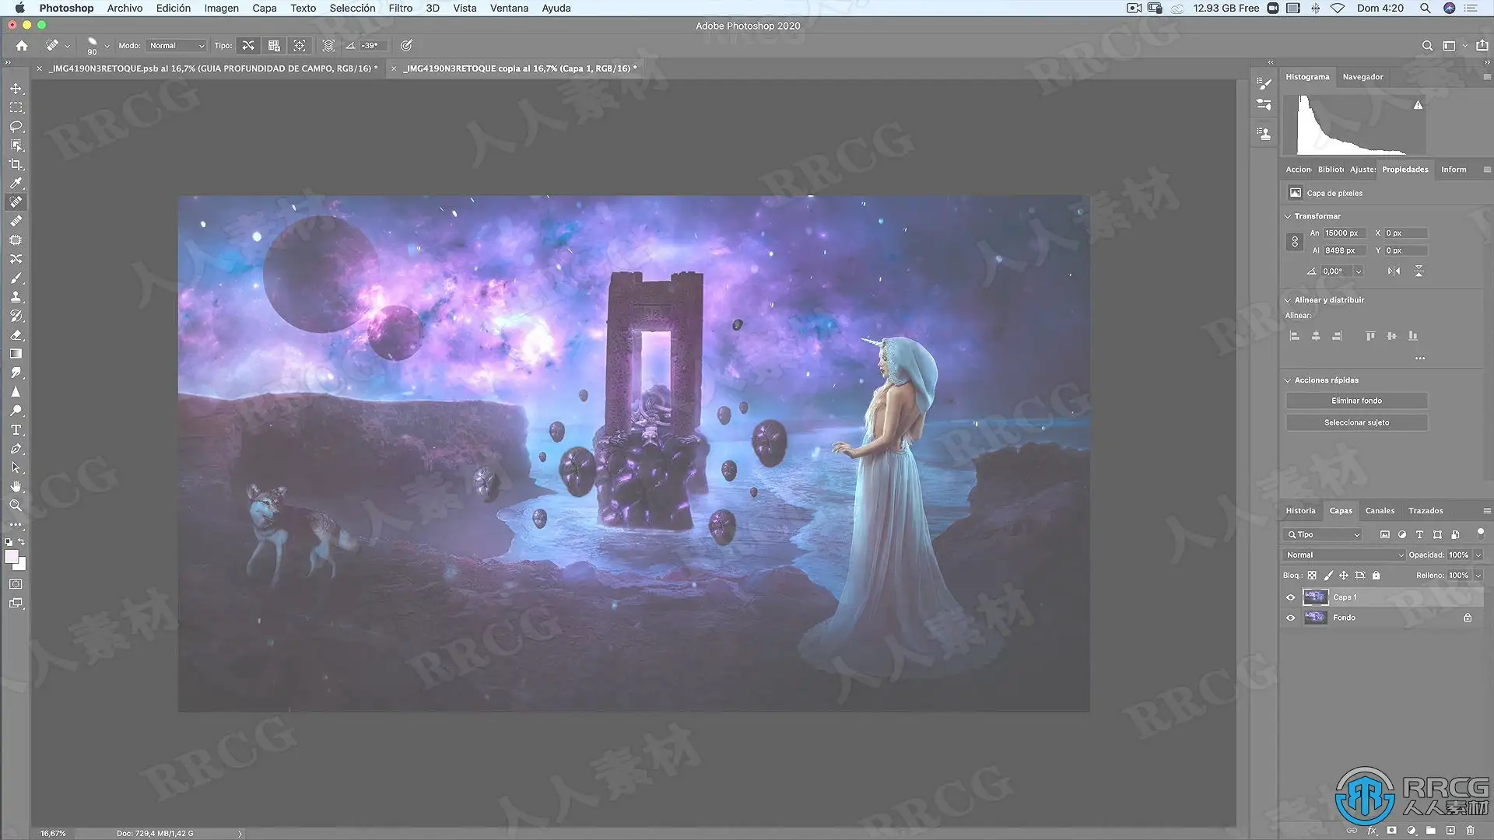The image size is (1494, 840).
Task: Select the Lasso tool
Action: (x=16, y=126)
